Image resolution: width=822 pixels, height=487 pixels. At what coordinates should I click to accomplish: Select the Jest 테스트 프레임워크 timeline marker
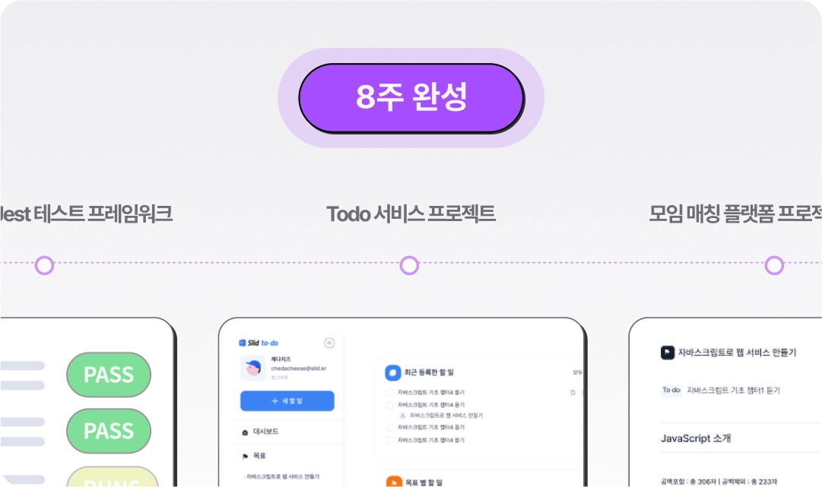click(x=45, y=265)
